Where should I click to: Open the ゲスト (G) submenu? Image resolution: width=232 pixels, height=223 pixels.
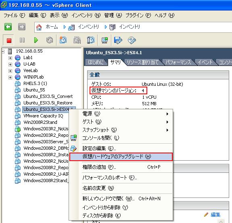[x=121, y=122]
